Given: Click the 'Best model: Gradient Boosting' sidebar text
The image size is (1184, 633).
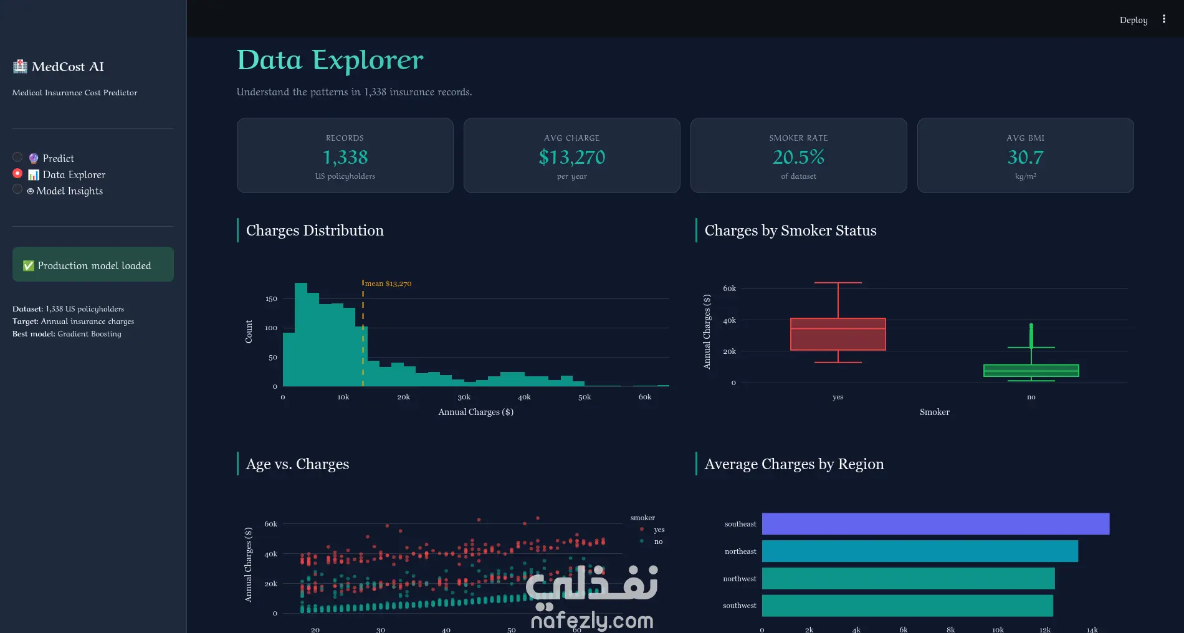Looking at the screenshot, I should click(67, 334).
